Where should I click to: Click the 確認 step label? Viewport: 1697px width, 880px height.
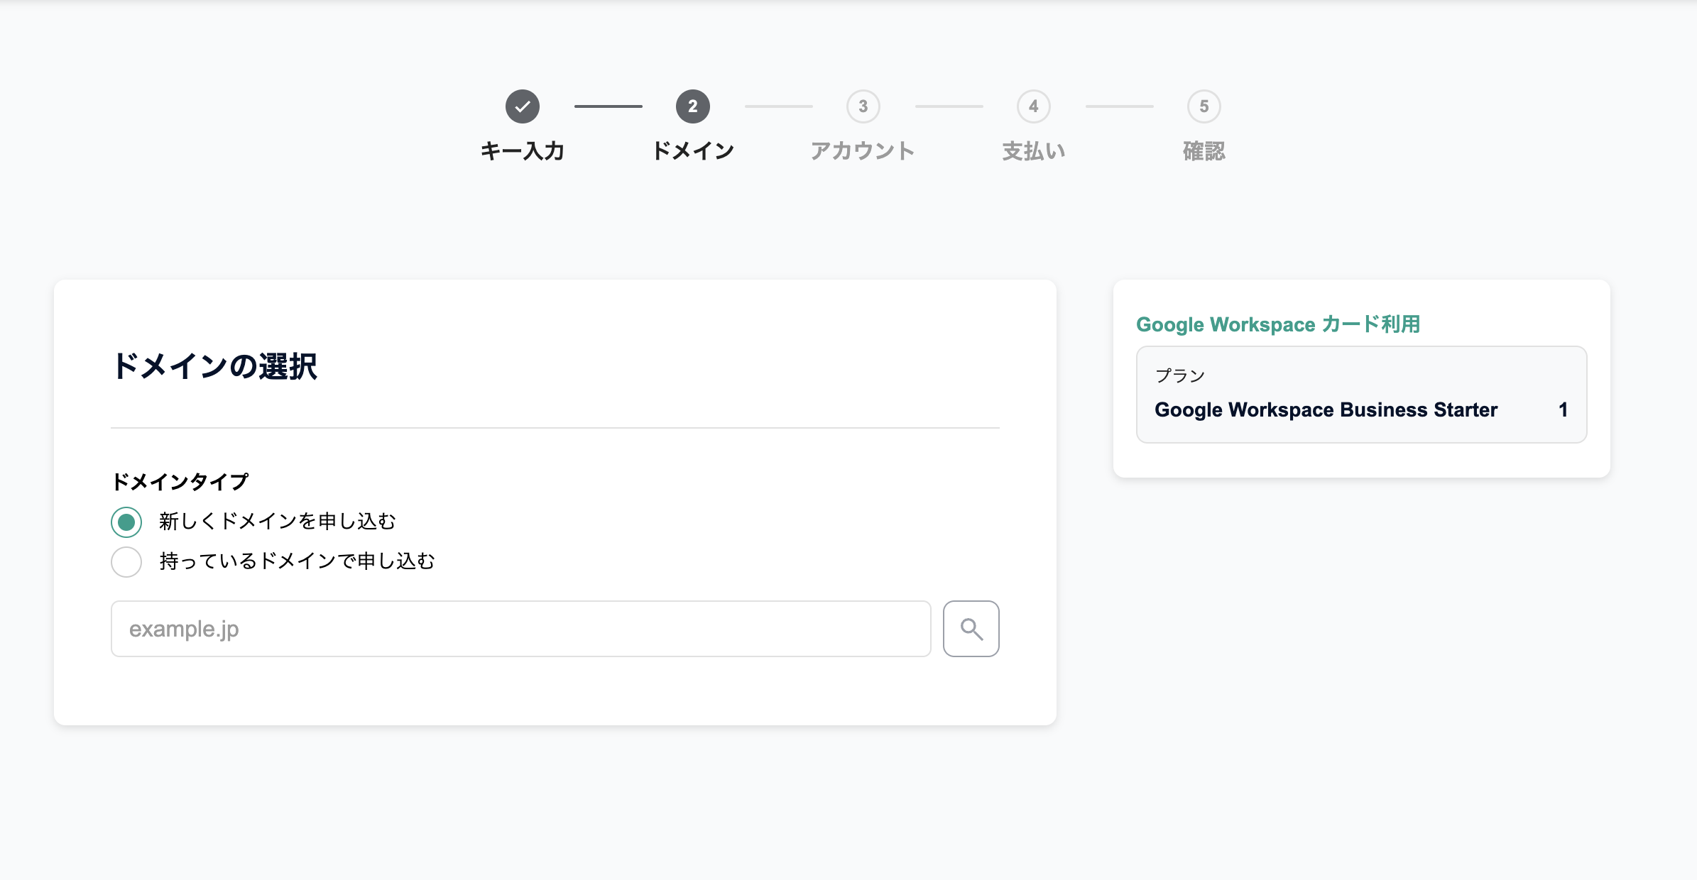(x=1204, y=151)
